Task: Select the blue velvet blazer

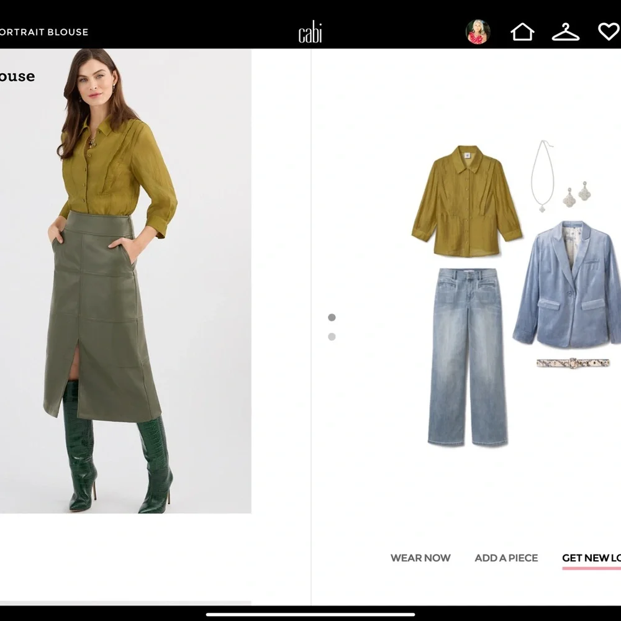Action: click(x=567, y=284)
